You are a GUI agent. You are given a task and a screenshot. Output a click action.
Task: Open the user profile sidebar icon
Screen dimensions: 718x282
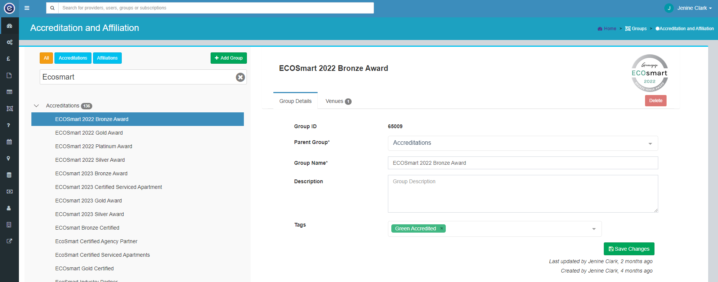9,208
